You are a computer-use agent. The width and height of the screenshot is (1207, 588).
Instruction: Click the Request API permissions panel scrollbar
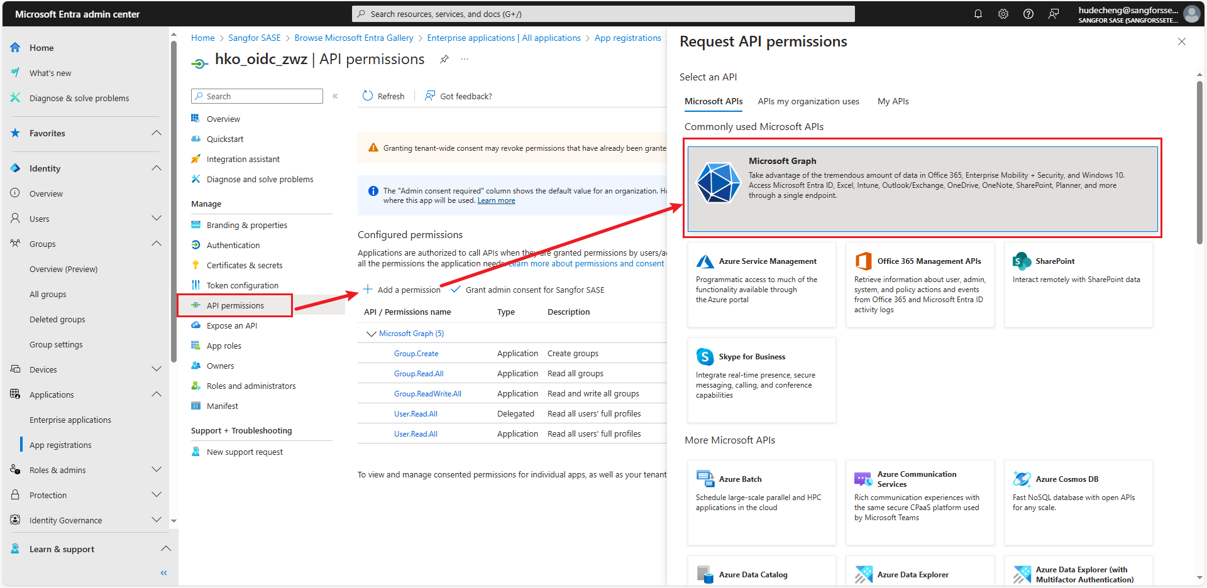point(1199,162)
